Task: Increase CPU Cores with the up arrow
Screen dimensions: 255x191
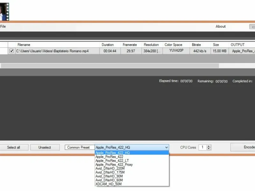Action: 209,146
